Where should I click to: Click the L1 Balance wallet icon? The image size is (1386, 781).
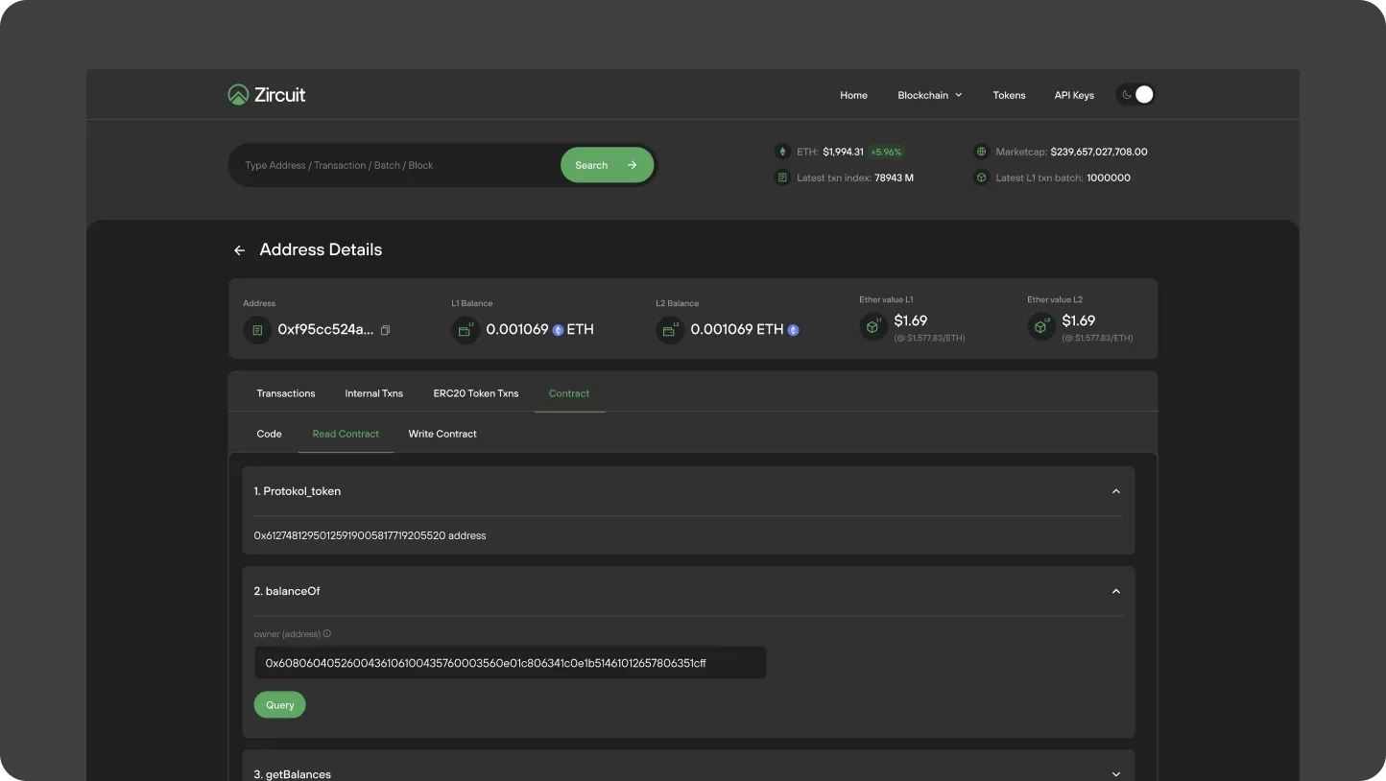pos(465,329)
